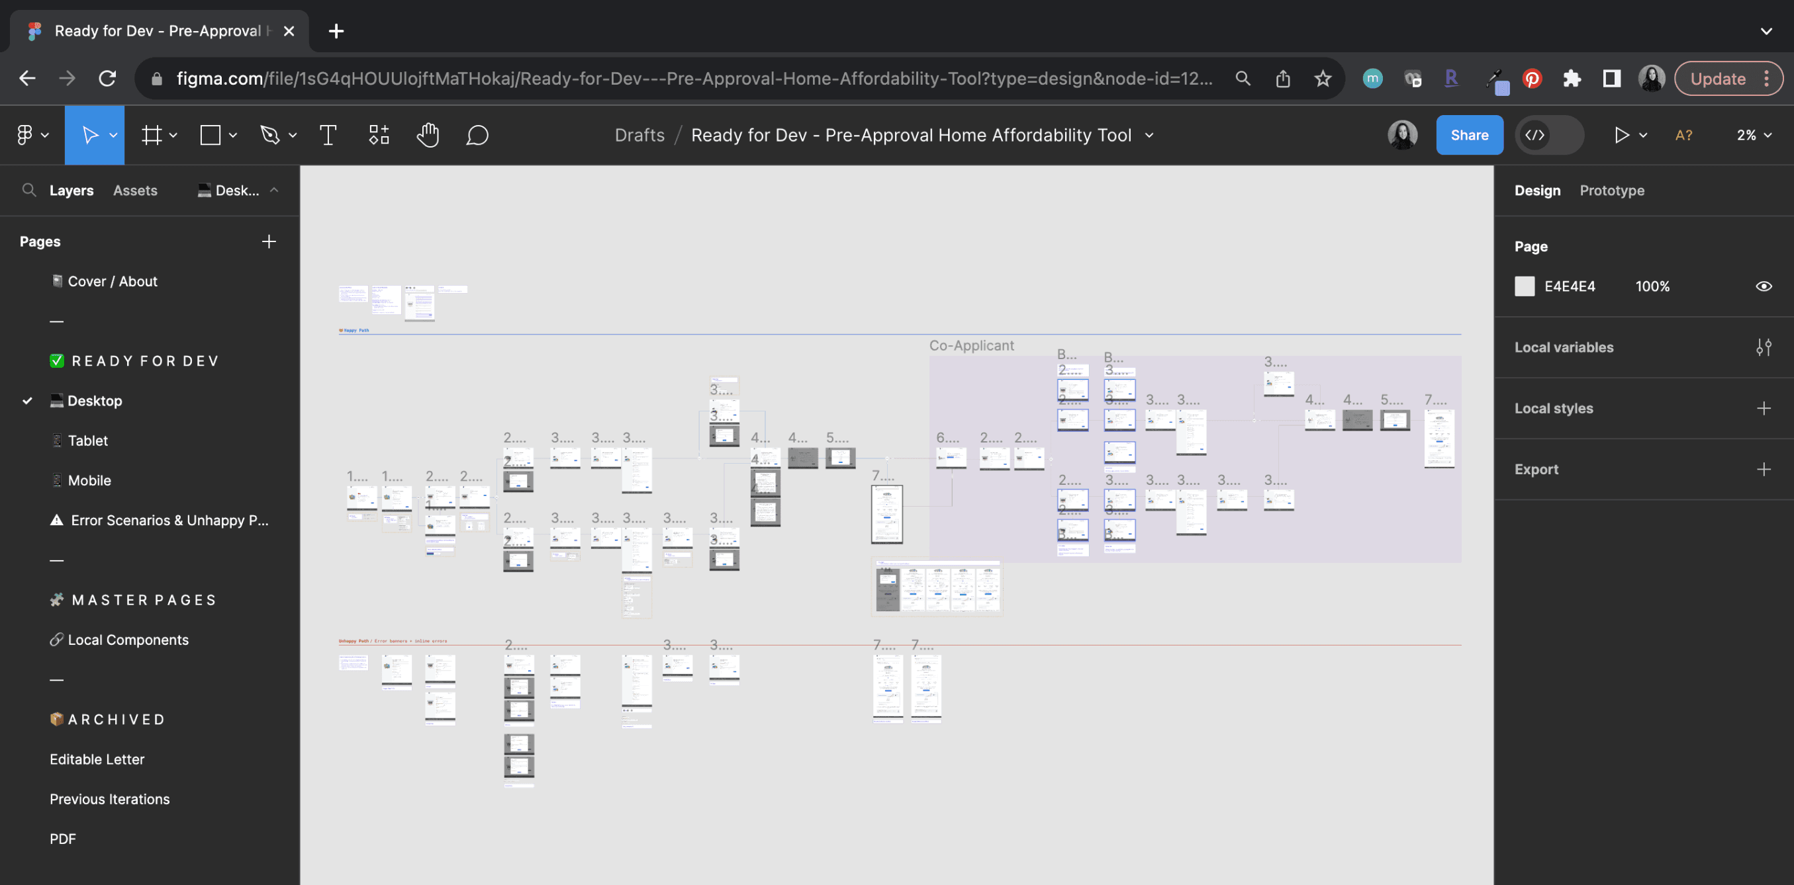Viewport: 1794px width, 885px height.
Task: Click the Share button
Action: coord(1469,135)
